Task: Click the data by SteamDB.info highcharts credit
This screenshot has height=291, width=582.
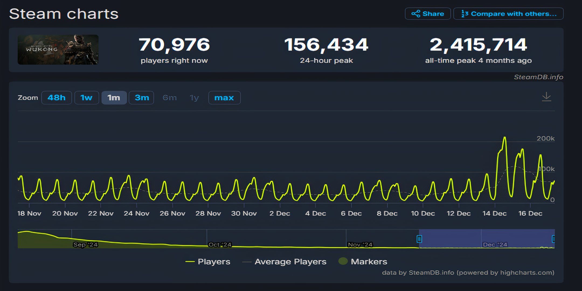Action: point(468,273)
